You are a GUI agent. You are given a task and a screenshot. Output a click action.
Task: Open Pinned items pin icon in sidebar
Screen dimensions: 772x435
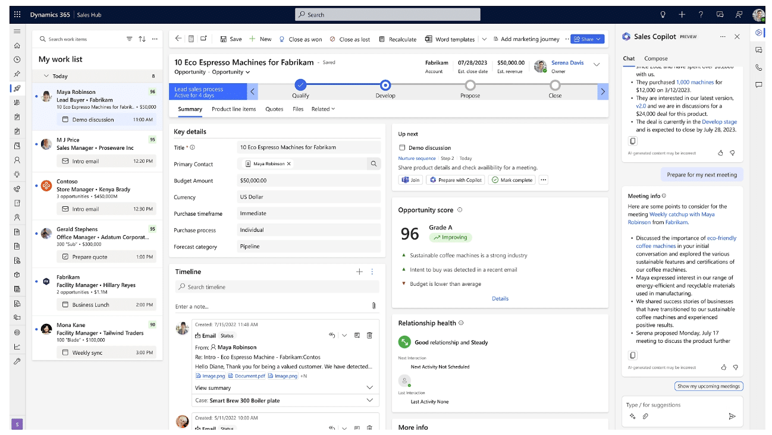tap(17, 74)
